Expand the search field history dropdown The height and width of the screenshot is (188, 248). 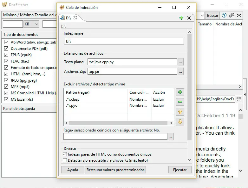[x=202, y=15]
